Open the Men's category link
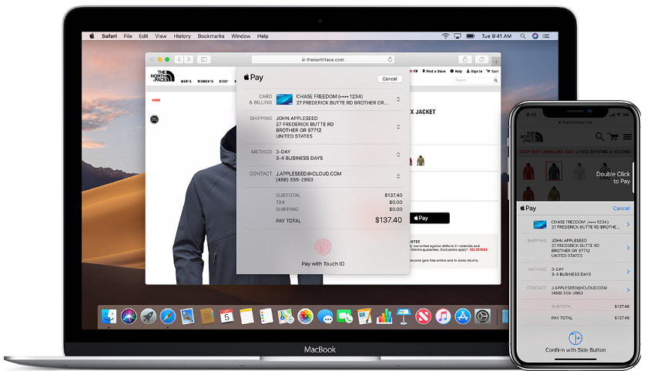The image size is (647, 371). tap(186, 82)
